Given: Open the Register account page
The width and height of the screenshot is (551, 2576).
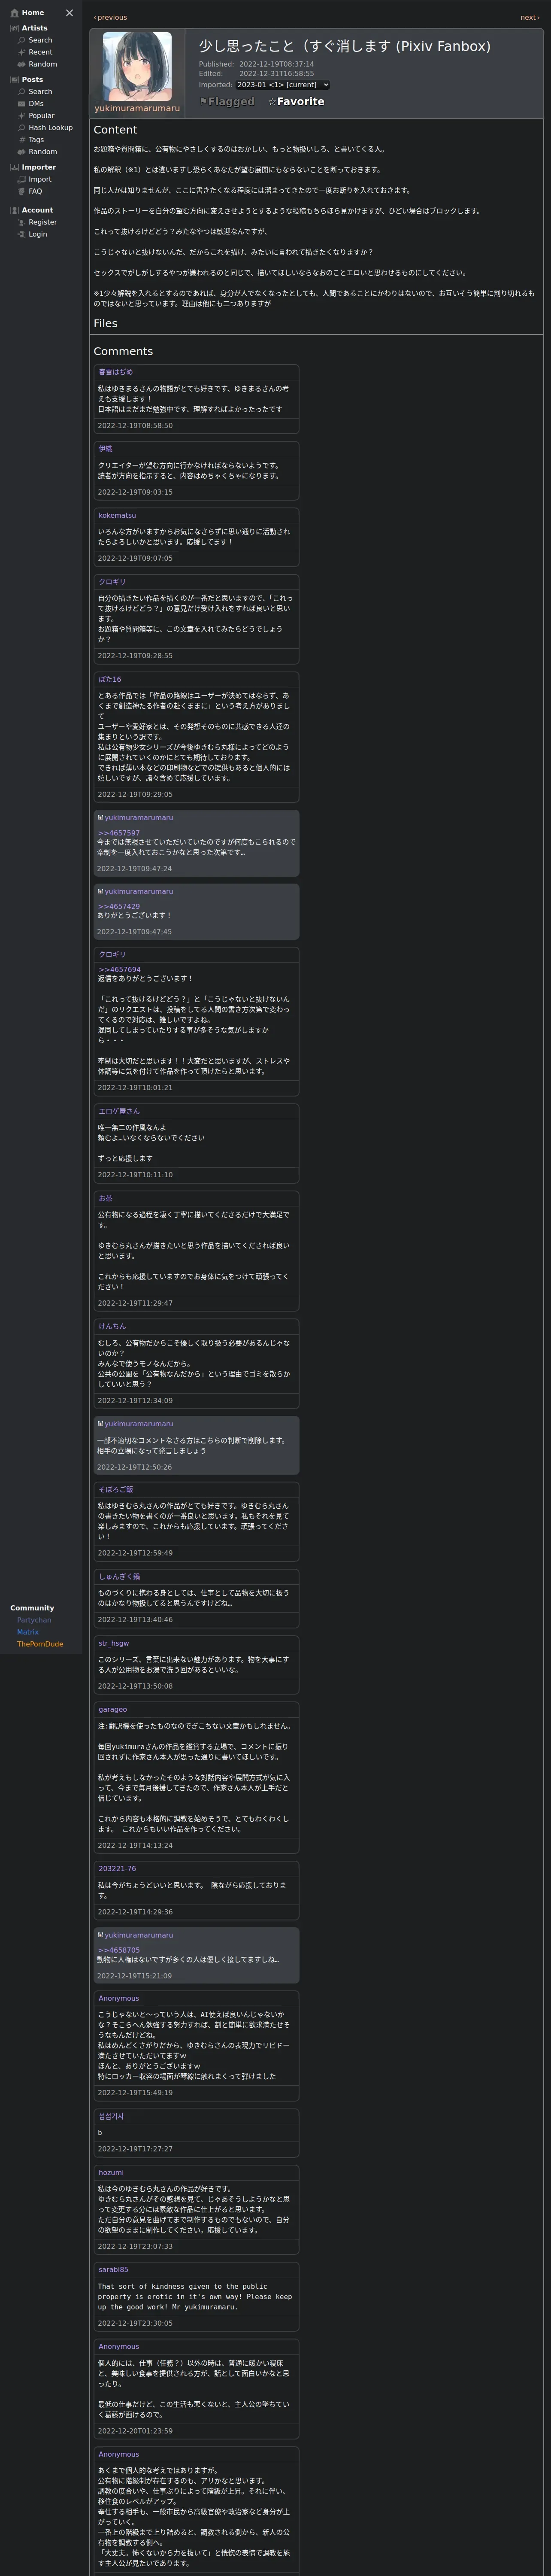Looking at the screenshot, I should pos(43,222).
